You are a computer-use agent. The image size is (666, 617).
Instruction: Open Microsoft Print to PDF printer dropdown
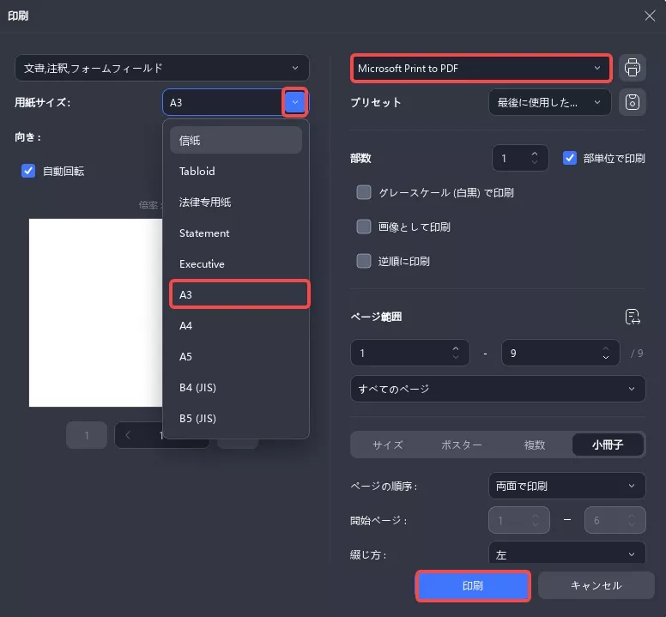[x=481, y=69]
